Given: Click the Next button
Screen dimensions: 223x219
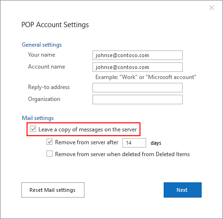Looking at the screenshot, I should [x=183, y=190].
